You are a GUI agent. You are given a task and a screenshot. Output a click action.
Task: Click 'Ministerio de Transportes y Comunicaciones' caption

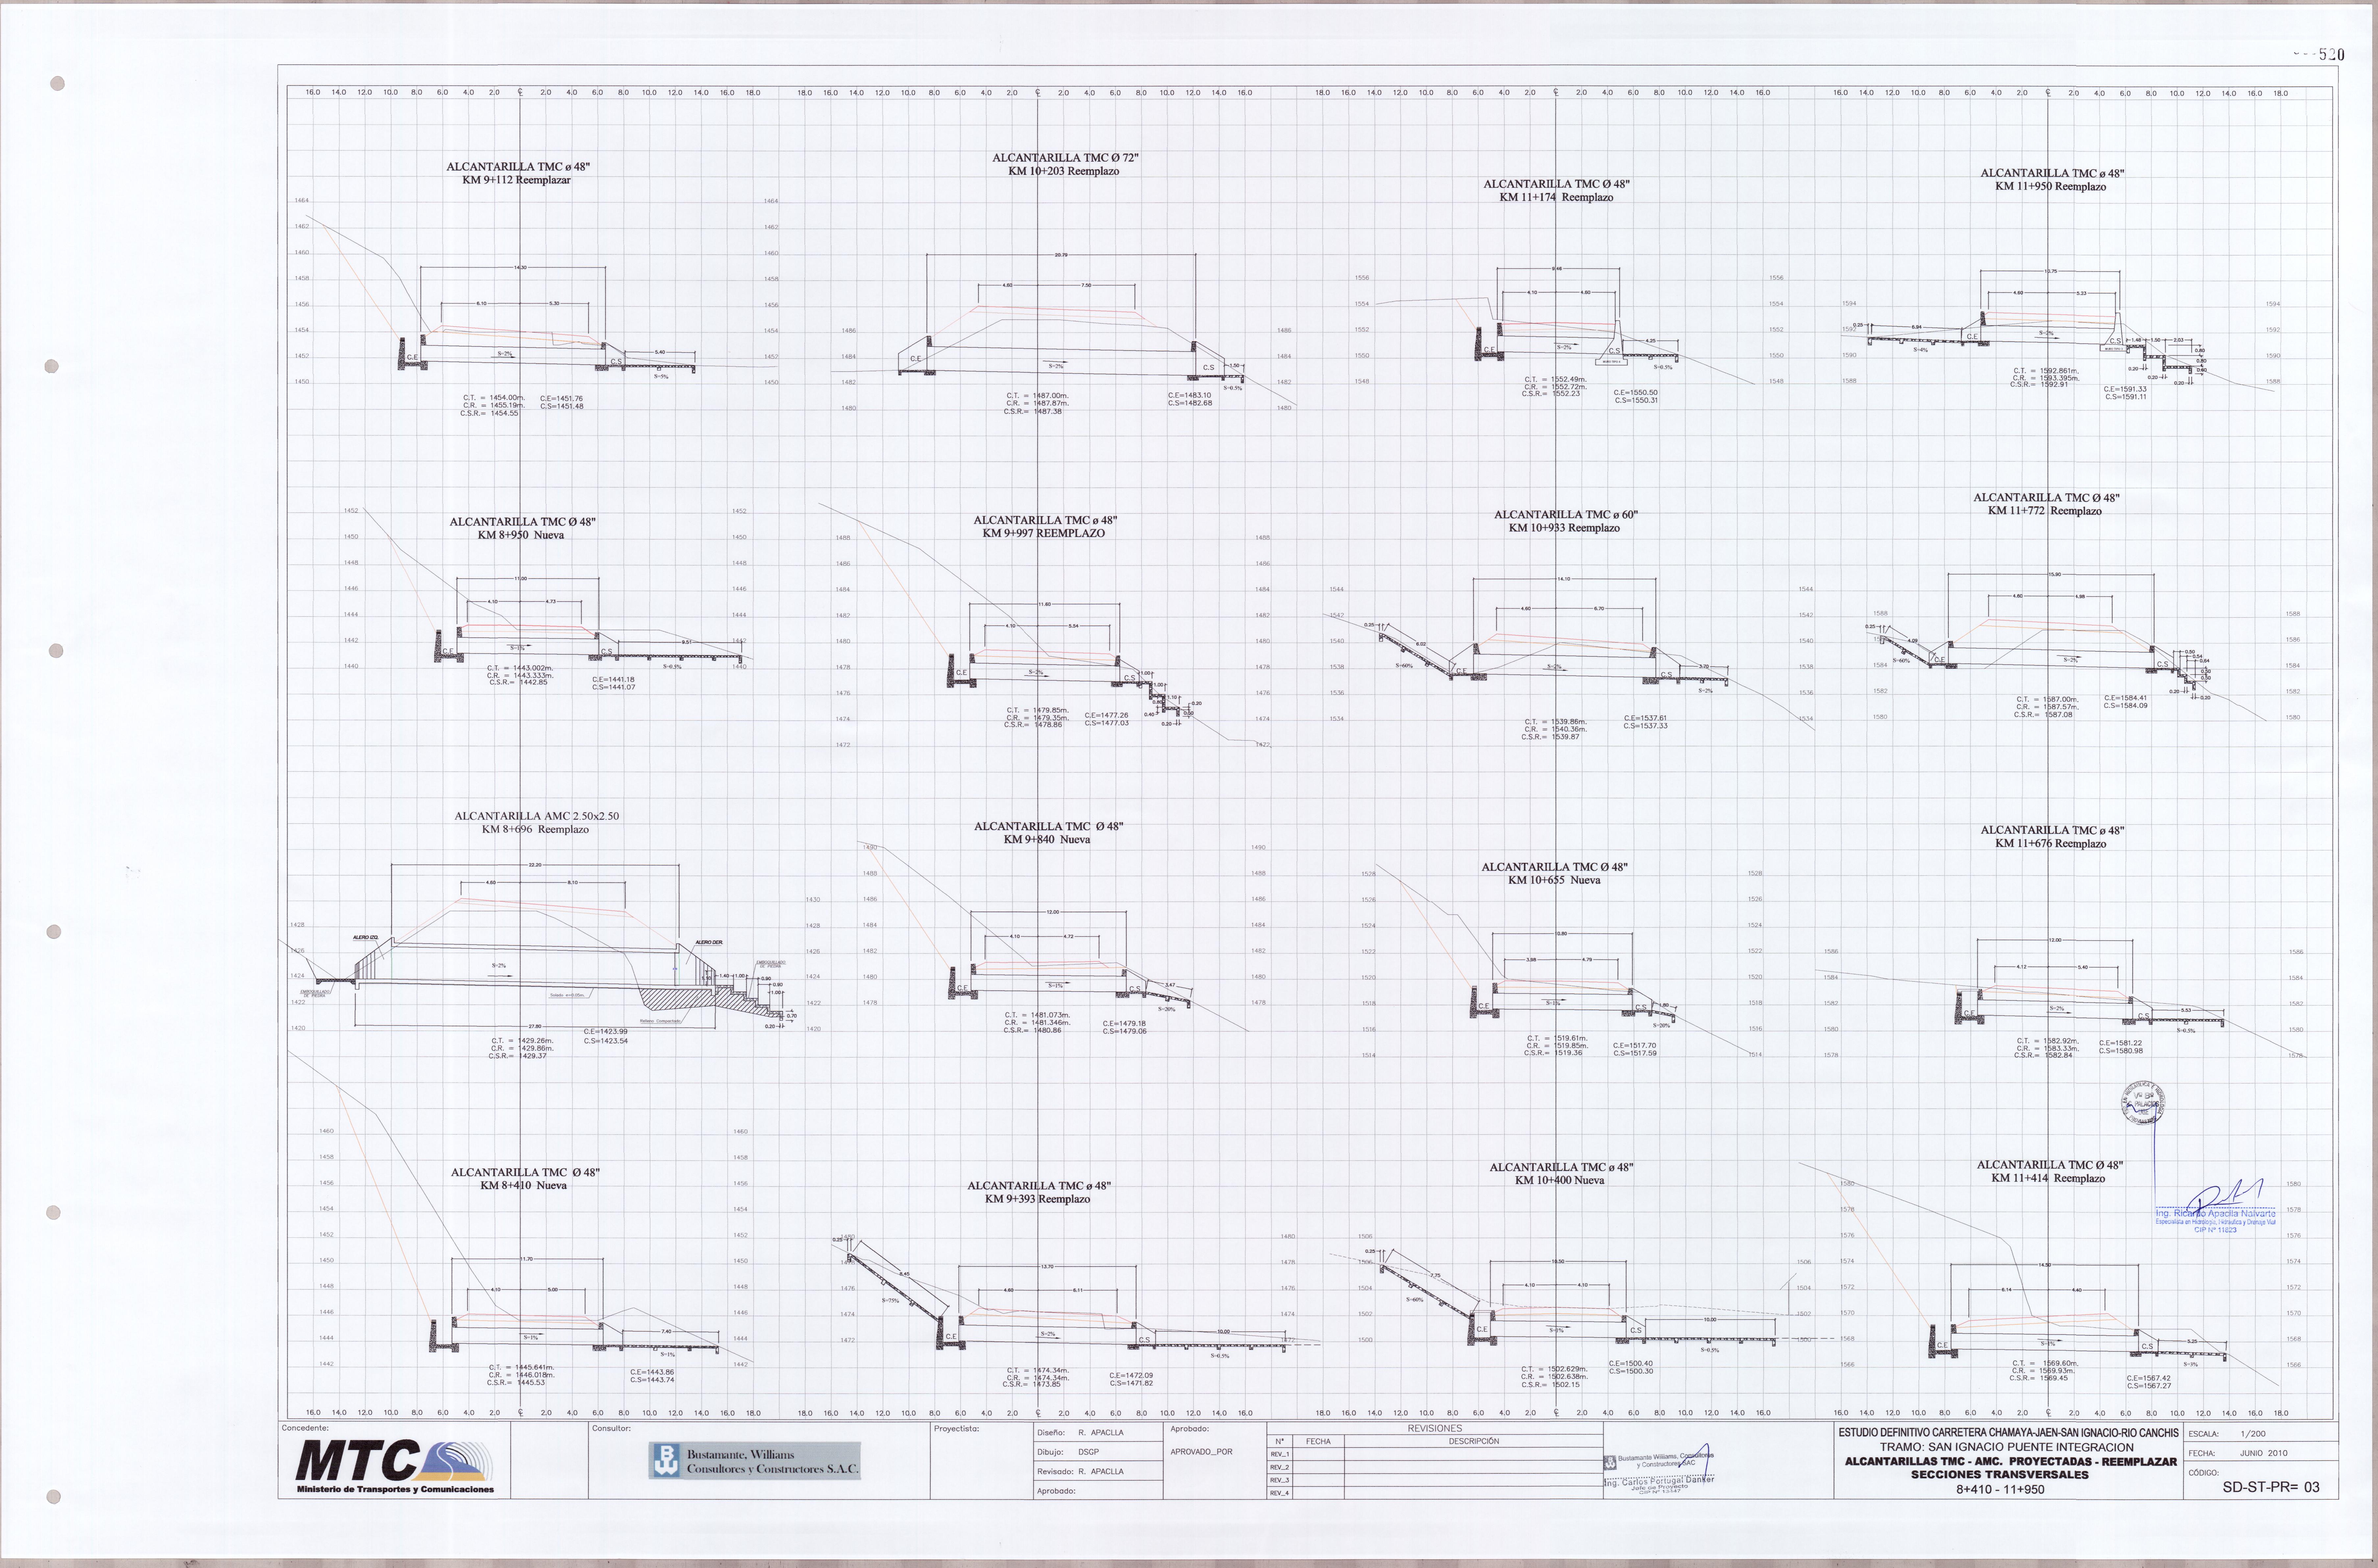pyautogui.click(x=395, y=1490)
